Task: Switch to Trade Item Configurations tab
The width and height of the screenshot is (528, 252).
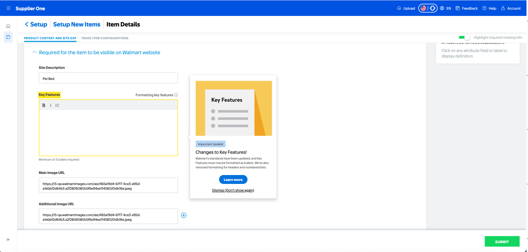Action: (105, 38)
